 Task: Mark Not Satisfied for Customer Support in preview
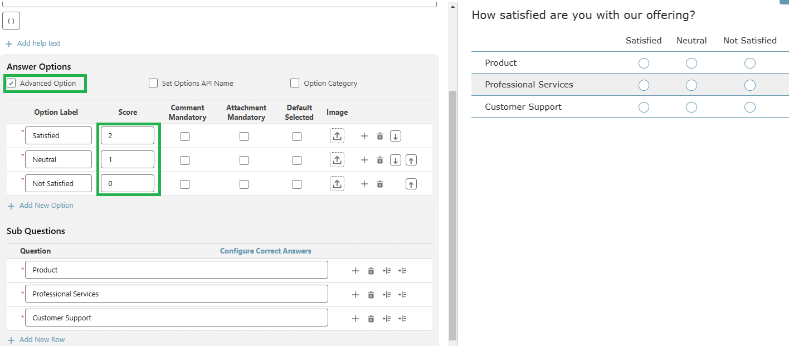(x=749, y=107)
